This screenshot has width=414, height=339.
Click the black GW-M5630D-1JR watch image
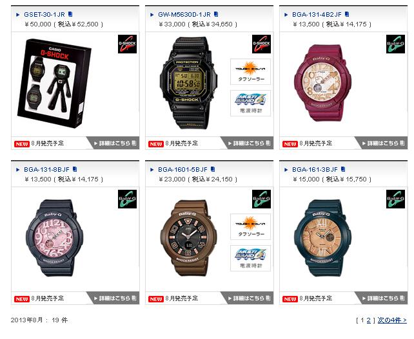(188, 83)
